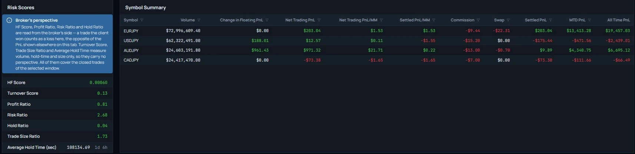Click the Profit Ratio value 0.81
Image resolution: width=635 pixels, height=154 pixels.
pos(102,104)
